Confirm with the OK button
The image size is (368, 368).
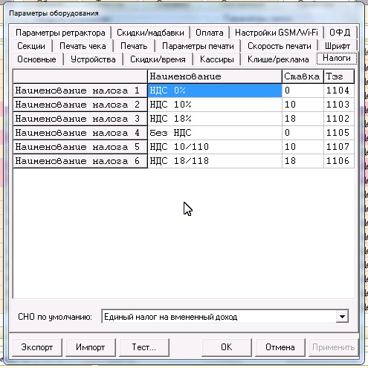click(227, 347)
